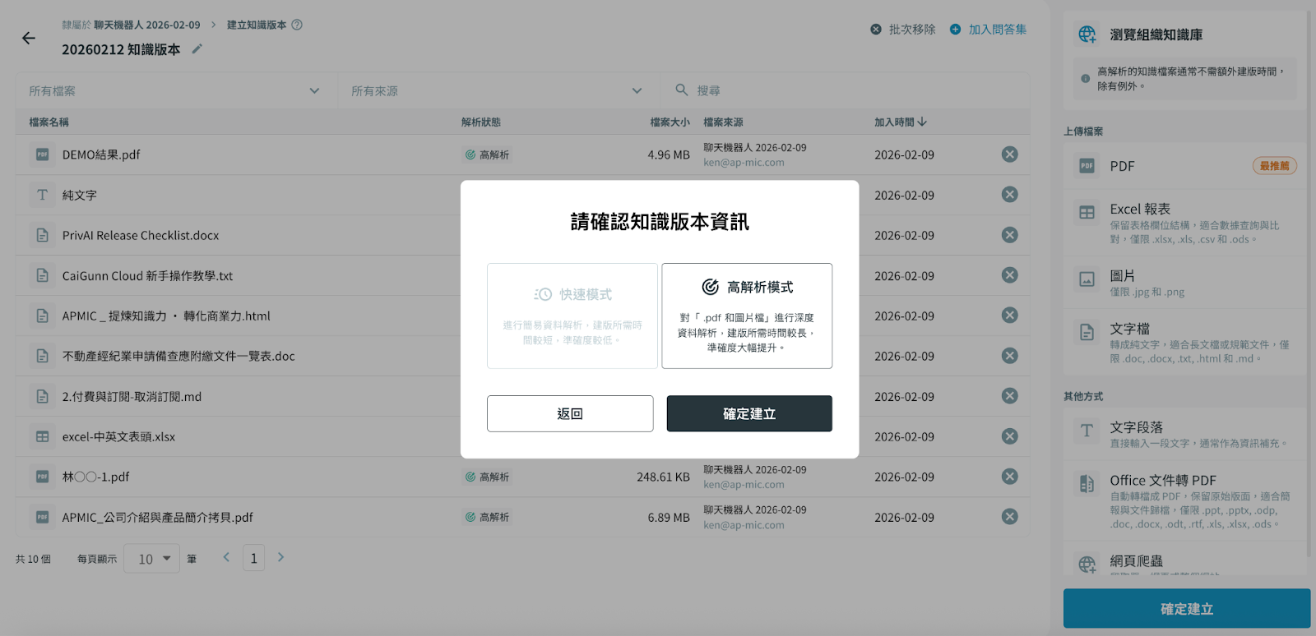Screen dimensions: 1316x636
Task: Click the search magnifier icon
Action: click(x=681, y=90)
